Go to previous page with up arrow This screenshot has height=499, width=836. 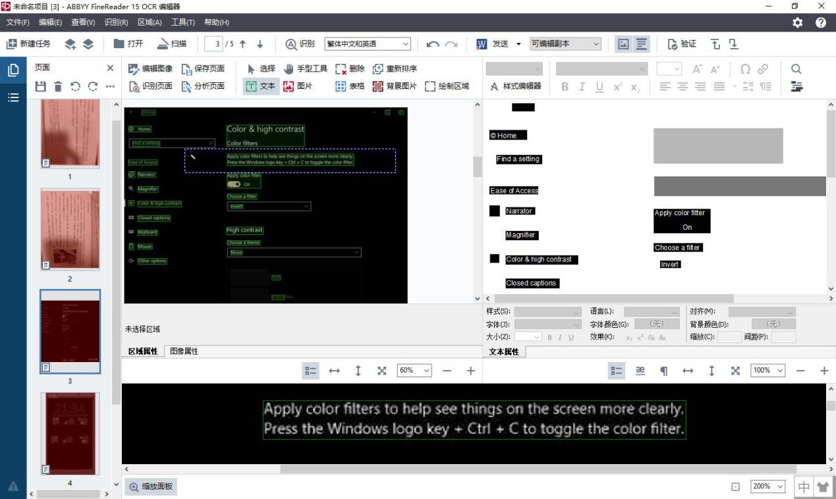click(242, 44)
